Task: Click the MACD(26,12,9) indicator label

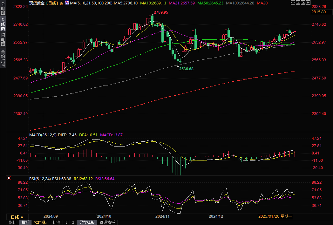Action: [x=43, y=135]
